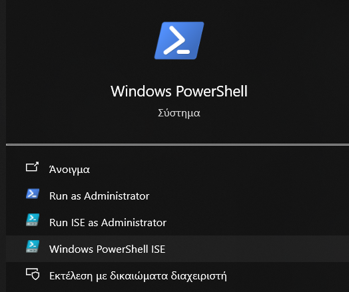Click the blank highlighted area of the PowerShell ISE row

point(256,249)
